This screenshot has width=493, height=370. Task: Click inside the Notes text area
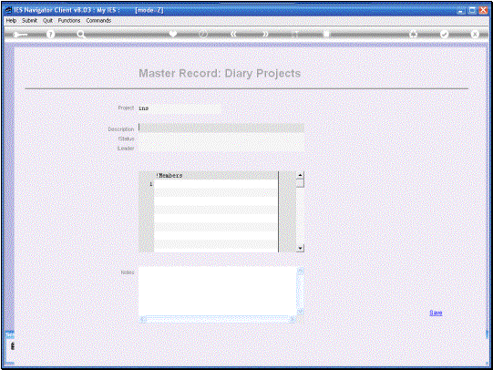point(218,291)
